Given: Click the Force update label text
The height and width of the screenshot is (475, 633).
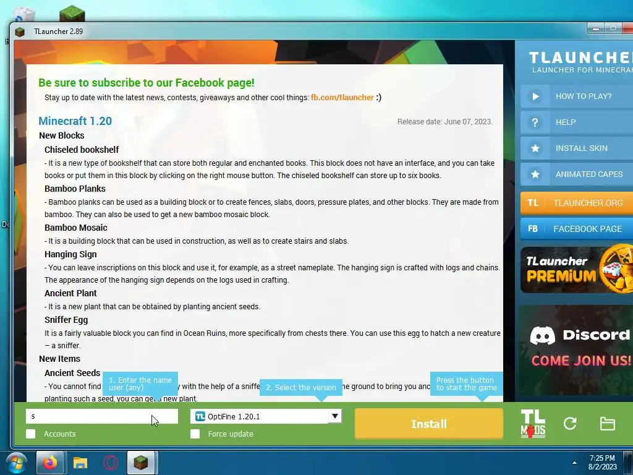Looking at the screenshot, I should click(231, 434).
